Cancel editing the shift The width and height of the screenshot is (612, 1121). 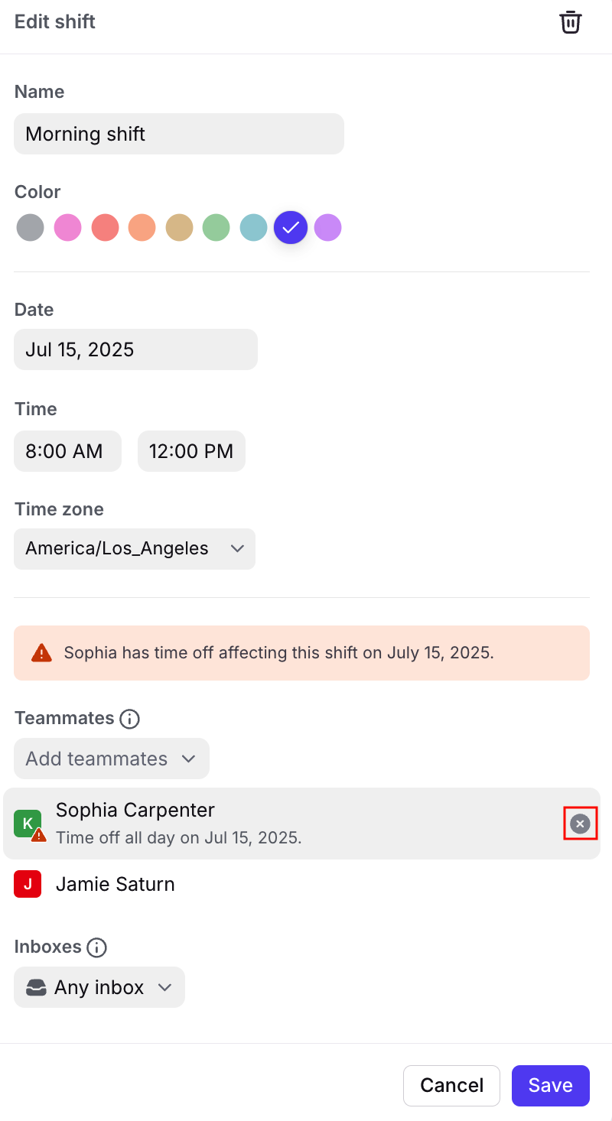pos(452,1086)
